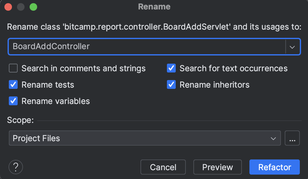Open the help question mark button
This screenshot has height=179, width=308.
(x=16, y=167)
